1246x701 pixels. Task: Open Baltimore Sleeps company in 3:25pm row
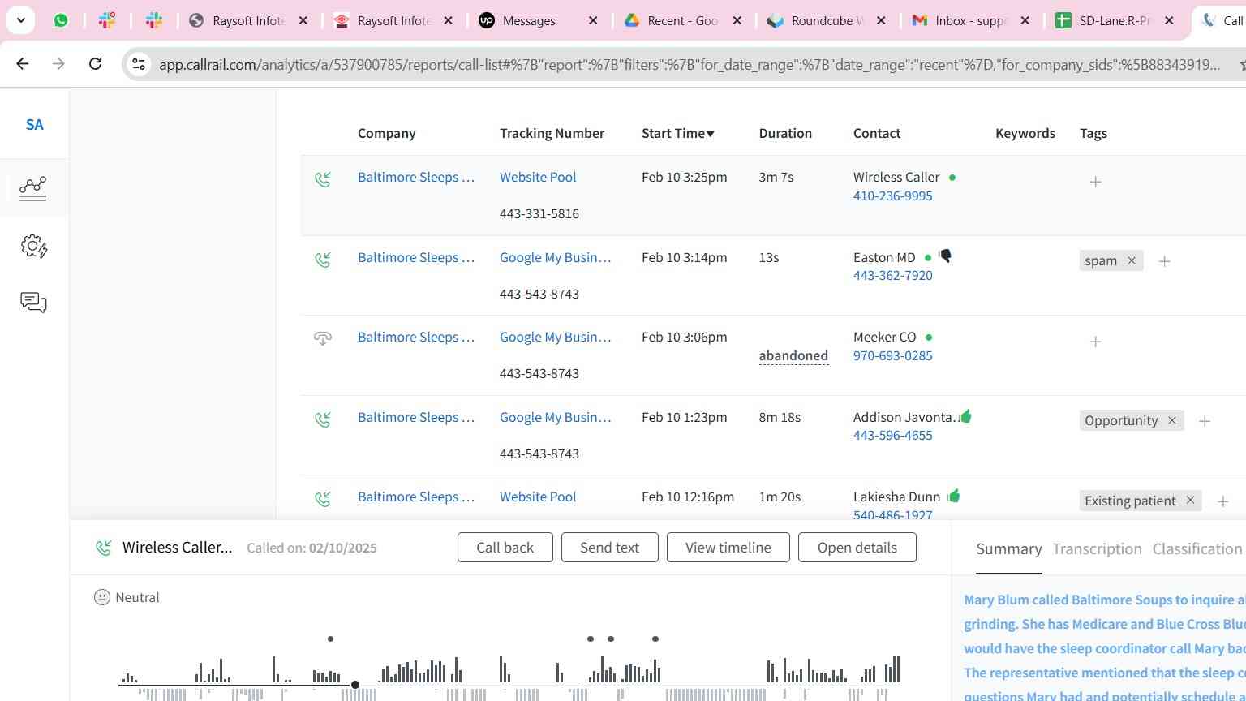pyautogui.click(x=416, y=177)
